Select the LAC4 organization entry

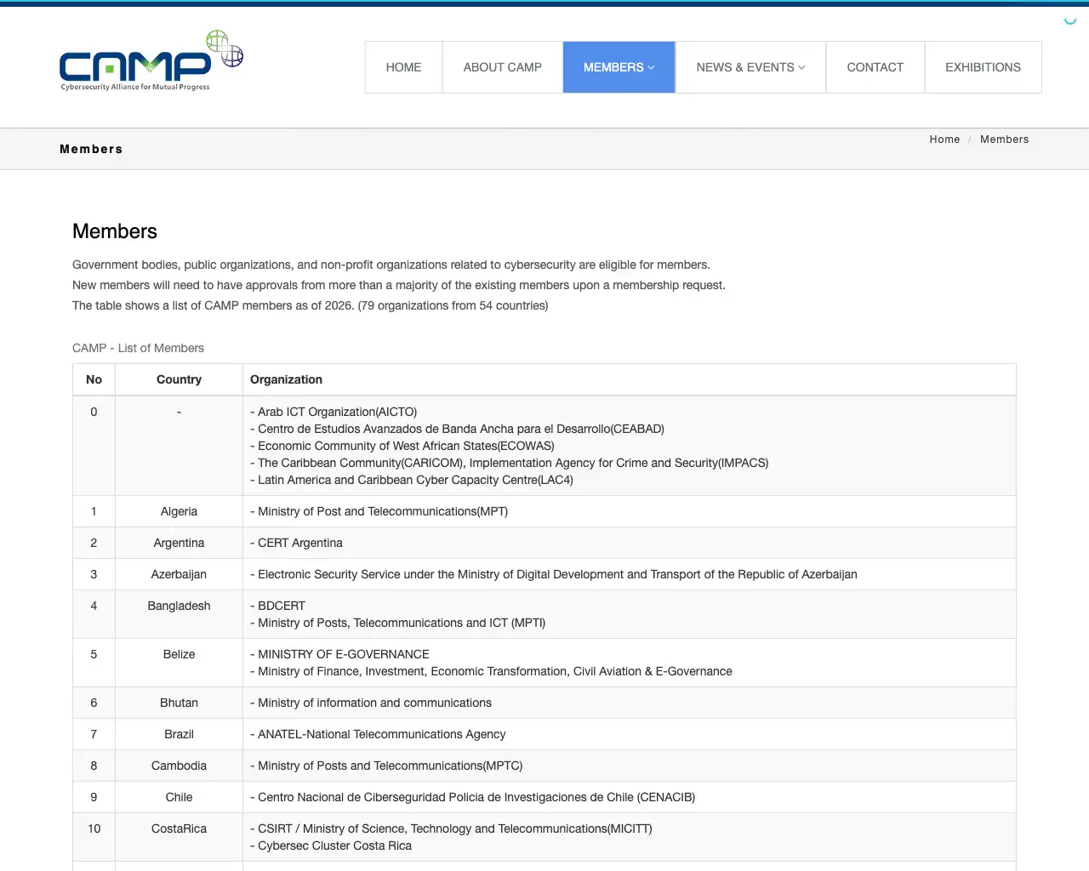pyautogui.click(x=412, y=480)
